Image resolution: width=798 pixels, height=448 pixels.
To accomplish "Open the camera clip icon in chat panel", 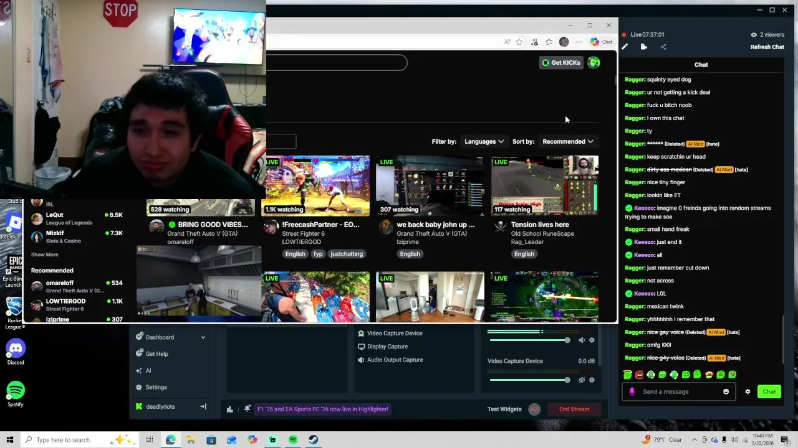I will coord(644,47).
